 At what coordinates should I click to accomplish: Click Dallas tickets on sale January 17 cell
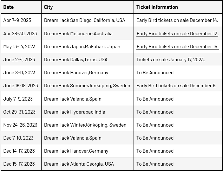tap(178, 59)
